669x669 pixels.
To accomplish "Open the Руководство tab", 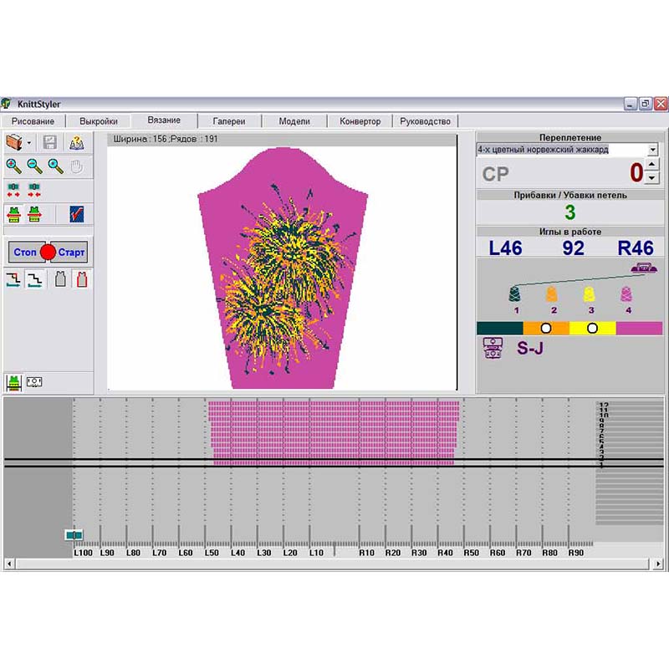I will (425, 121).
